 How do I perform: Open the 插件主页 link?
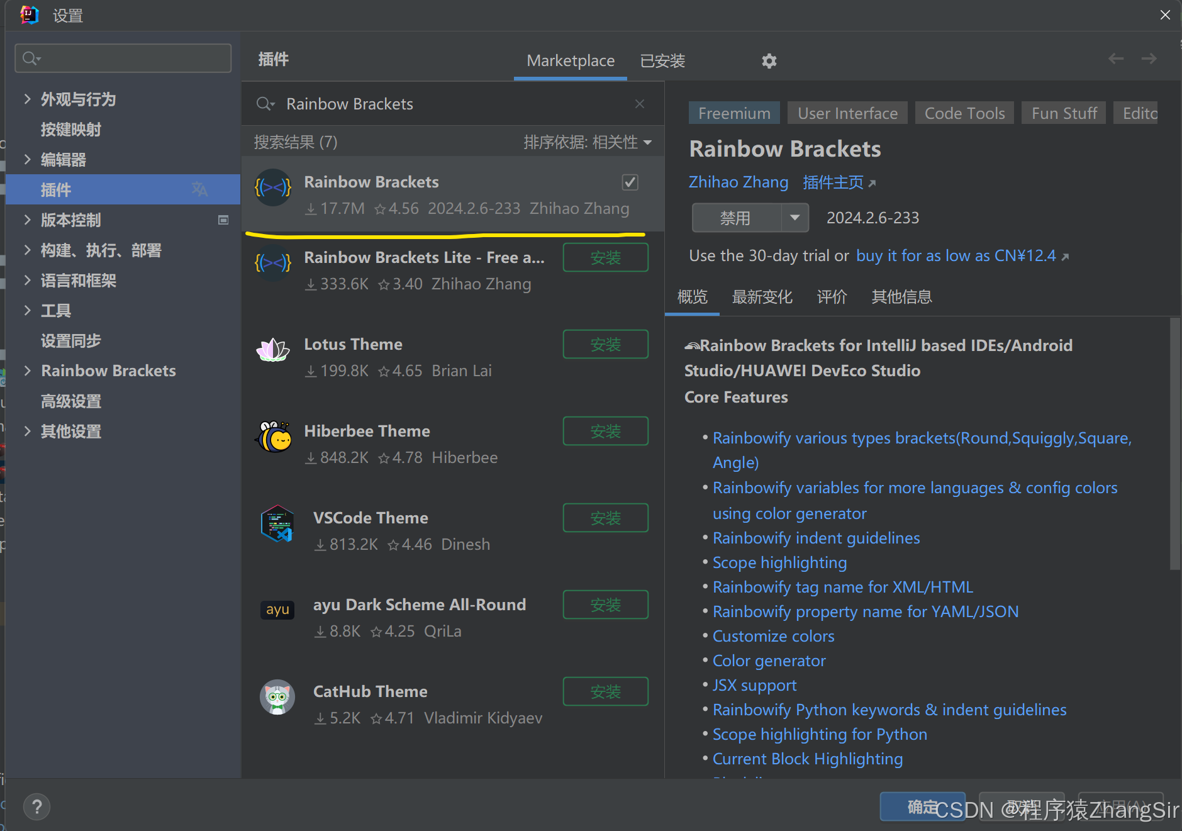point(839,182)
